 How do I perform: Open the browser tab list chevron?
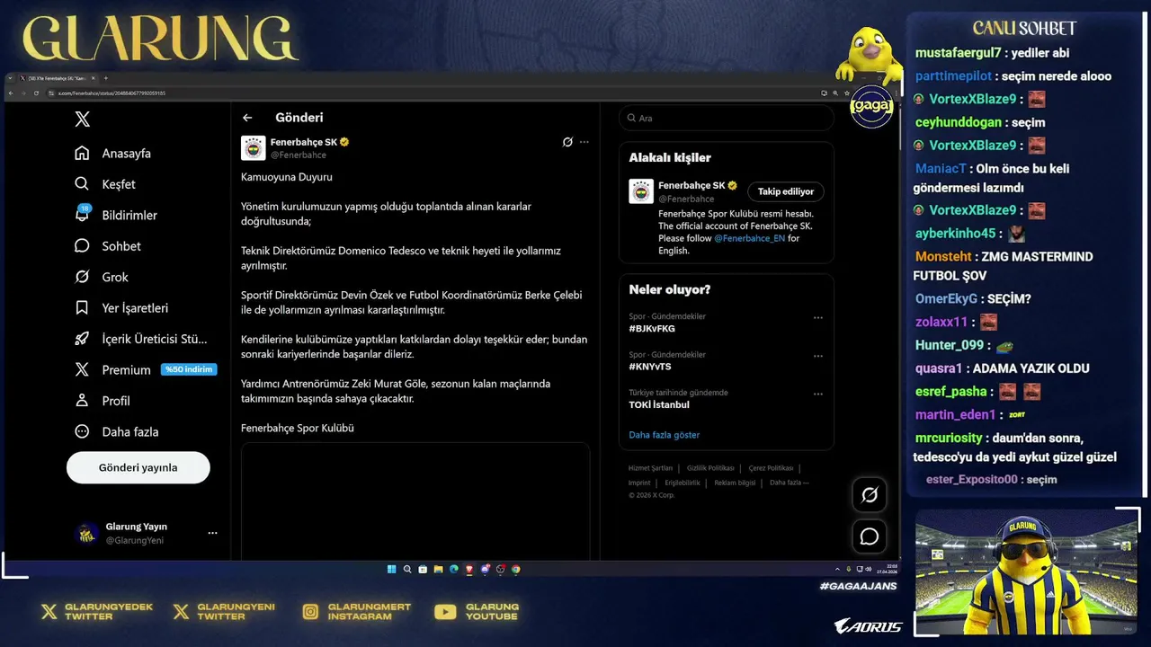click(x=10, y=78)
